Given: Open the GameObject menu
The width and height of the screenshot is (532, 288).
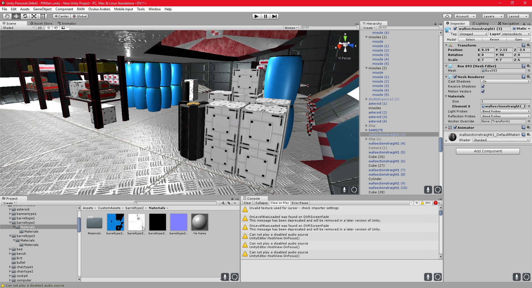Looking at the screenshot, I should (42, 9).
